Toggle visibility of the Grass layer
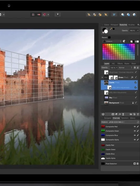The width and height of the screenshot is (140, 186). (x=136, y=77)
